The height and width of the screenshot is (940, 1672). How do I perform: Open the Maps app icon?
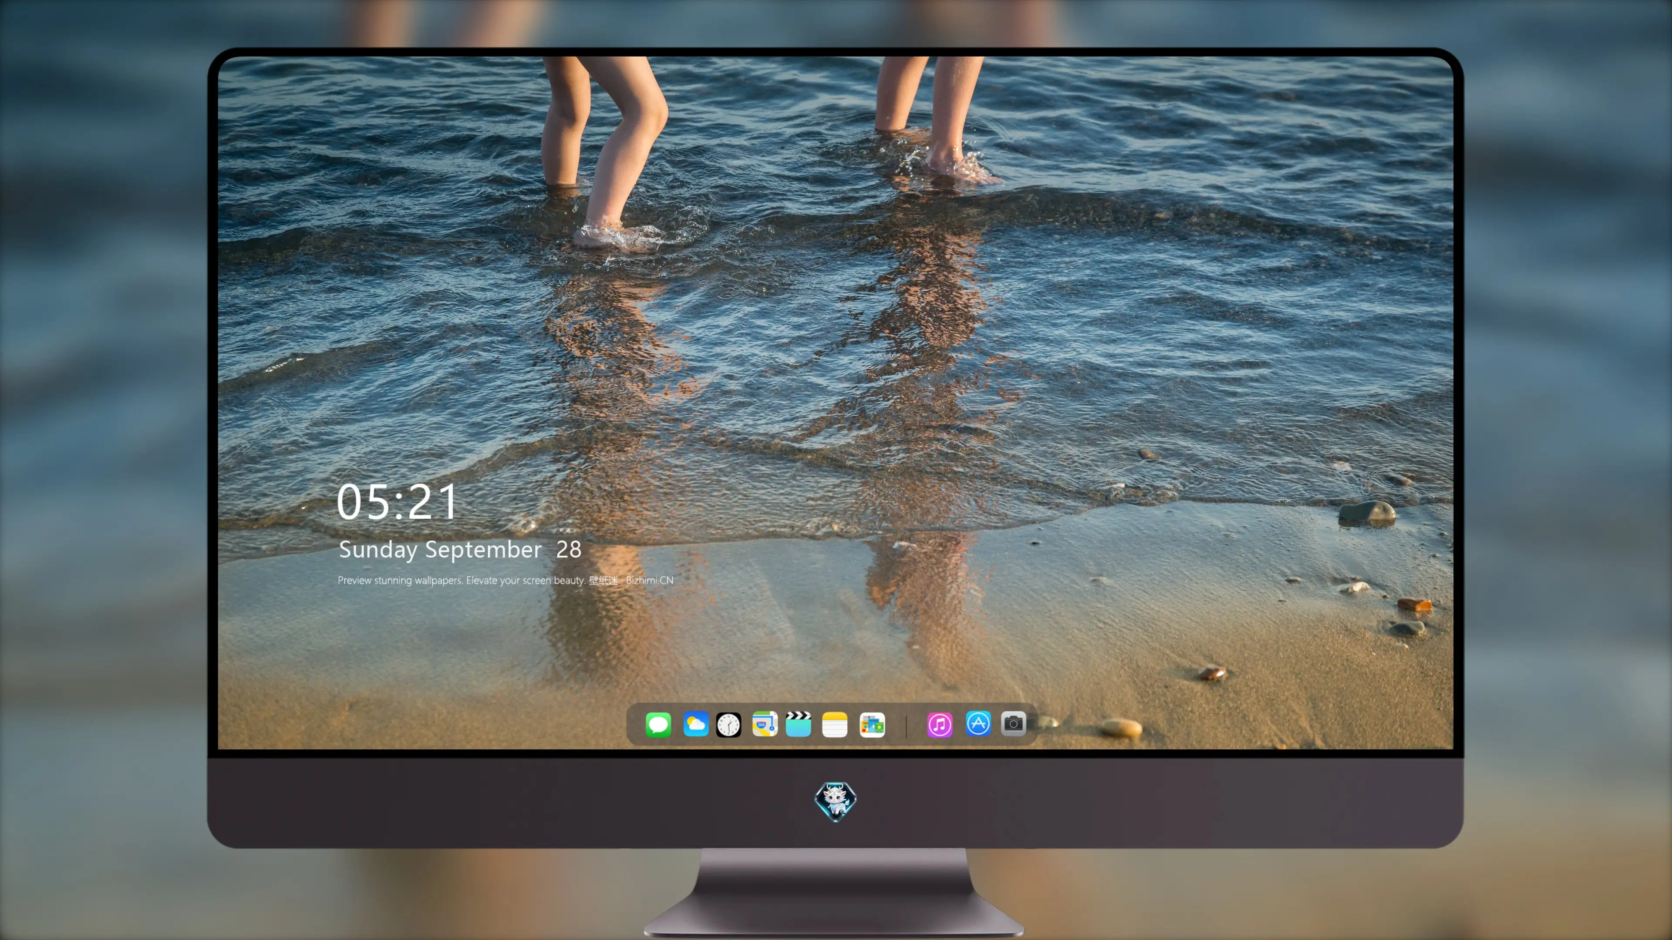(x=765, y=725)
